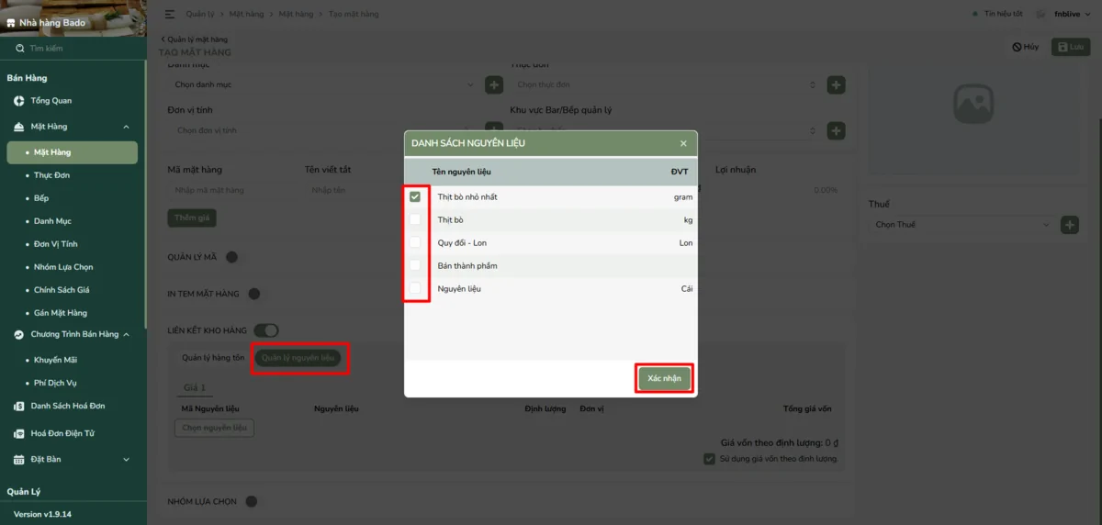The image size is (1102, 525).
Task: Collapse the Mặt Hàng sidebar group chevron
Action: tap(126, 127)
